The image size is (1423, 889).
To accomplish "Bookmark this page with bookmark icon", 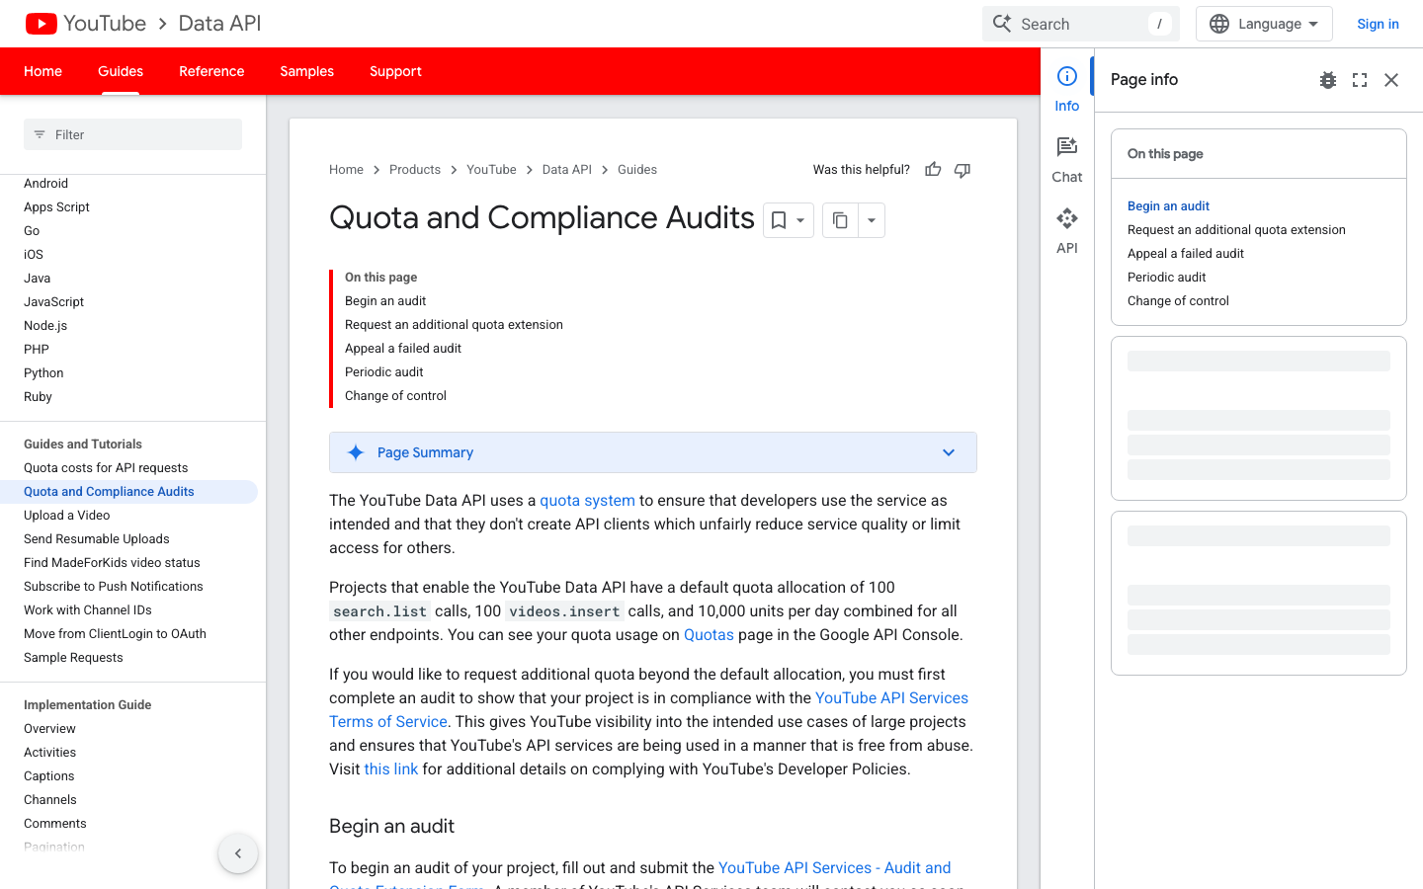I will point(779,220).
